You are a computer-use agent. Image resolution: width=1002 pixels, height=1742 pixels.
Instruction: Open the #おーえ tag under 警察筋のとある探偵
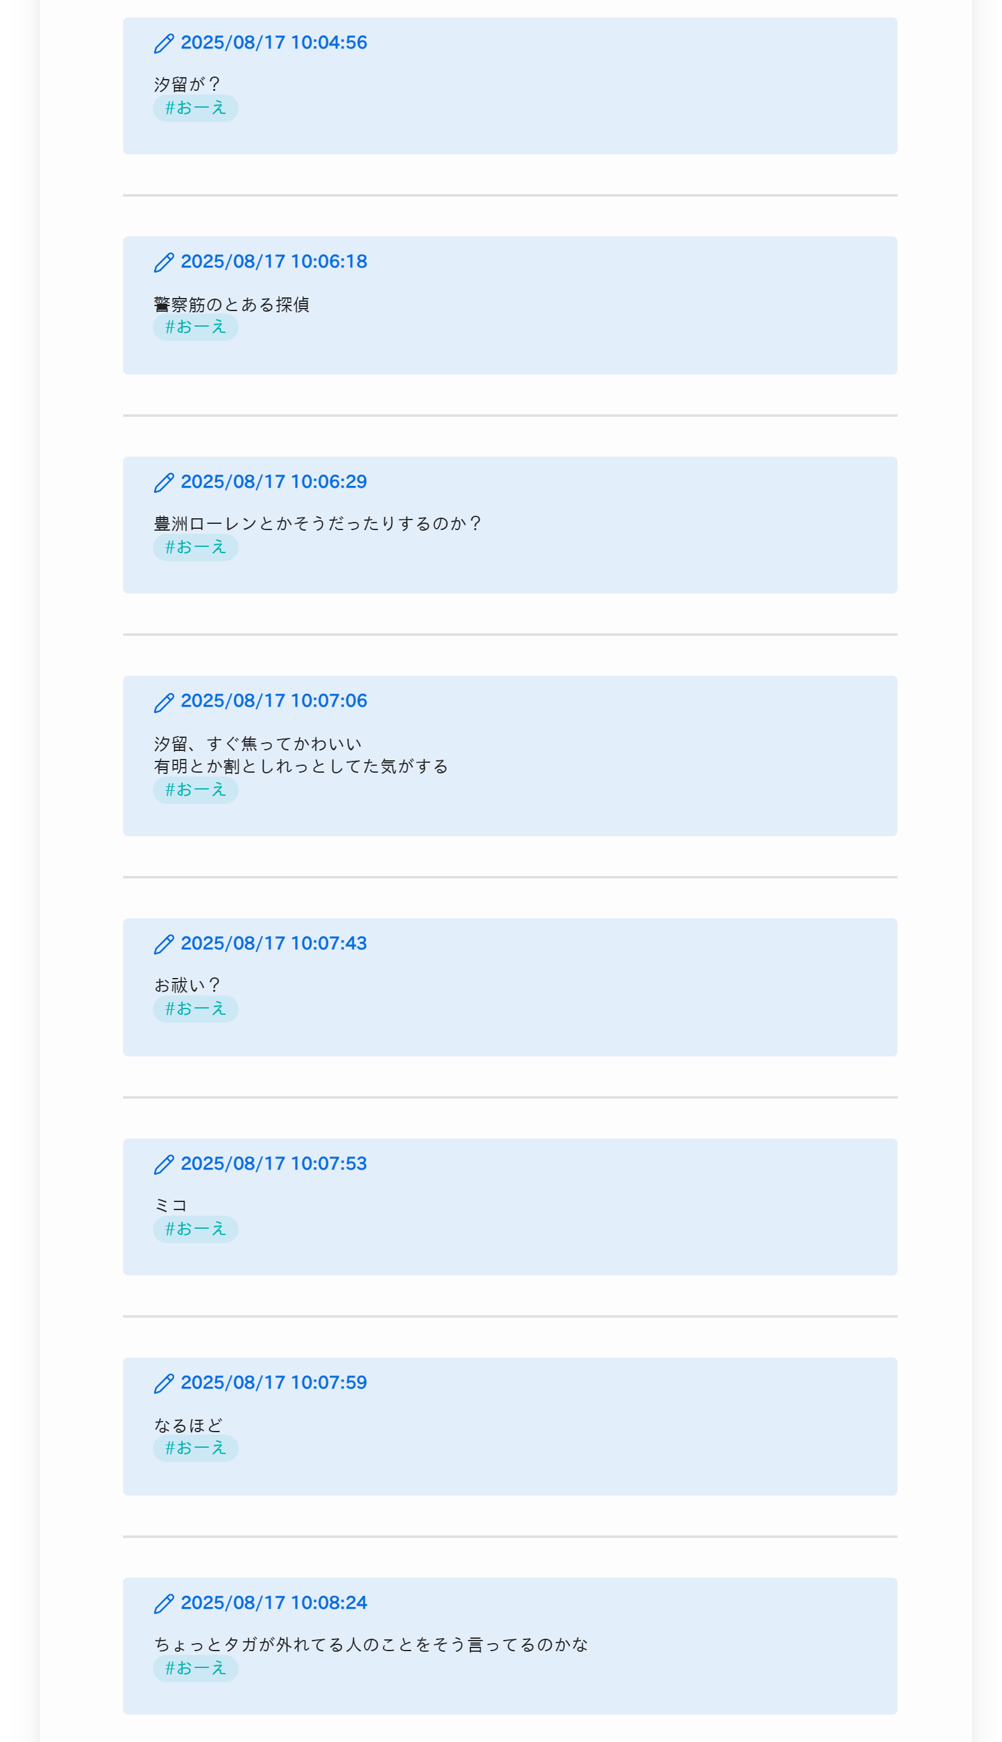coord(195,327)
